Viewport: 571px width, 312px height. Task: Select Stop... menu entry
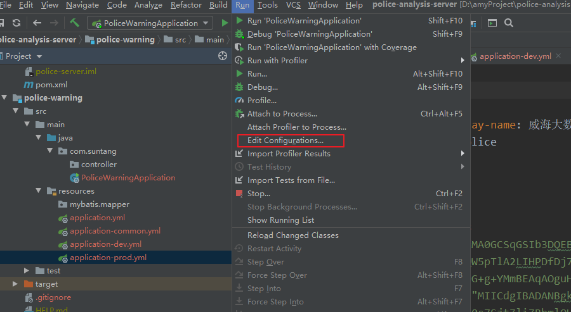click(350, 194)
